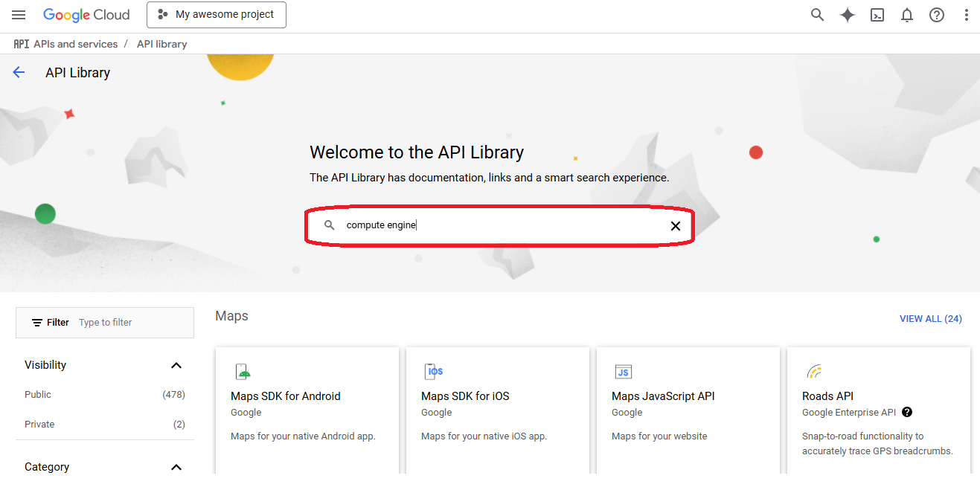980x487 pixels.
Task: Collapse the Visibility filter section
Action: tap(176, 365)
